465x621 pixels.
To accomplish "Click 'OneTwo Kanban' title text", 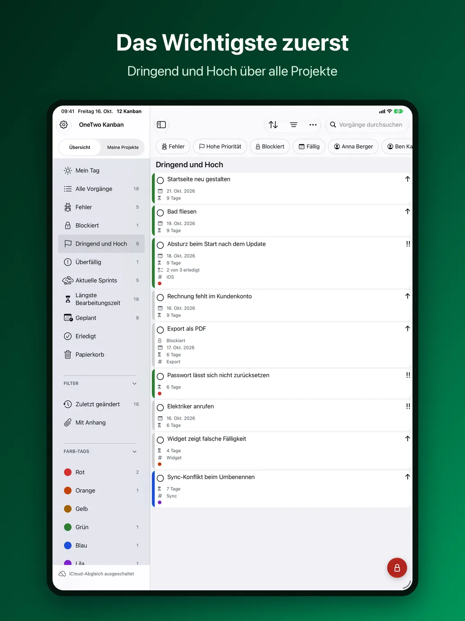I will (101, 125).
